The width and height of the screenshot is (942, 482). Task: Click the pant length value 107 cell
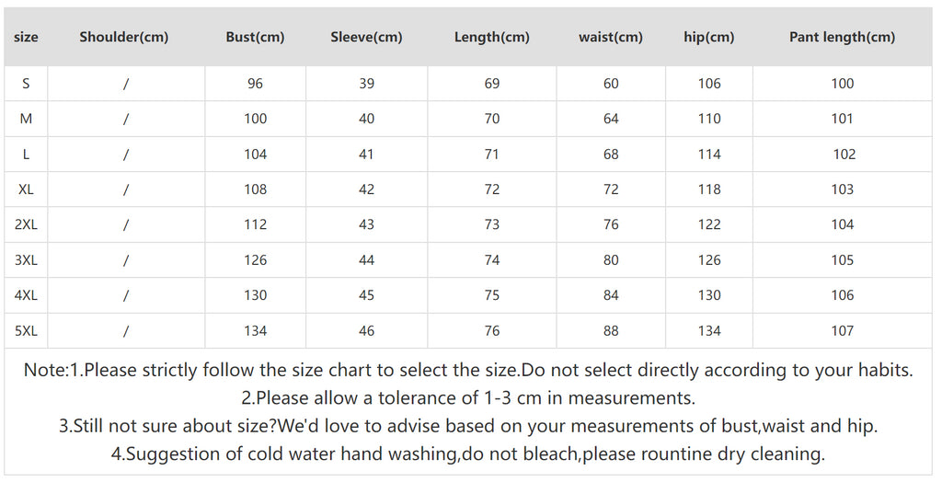(x=842, y=331)
